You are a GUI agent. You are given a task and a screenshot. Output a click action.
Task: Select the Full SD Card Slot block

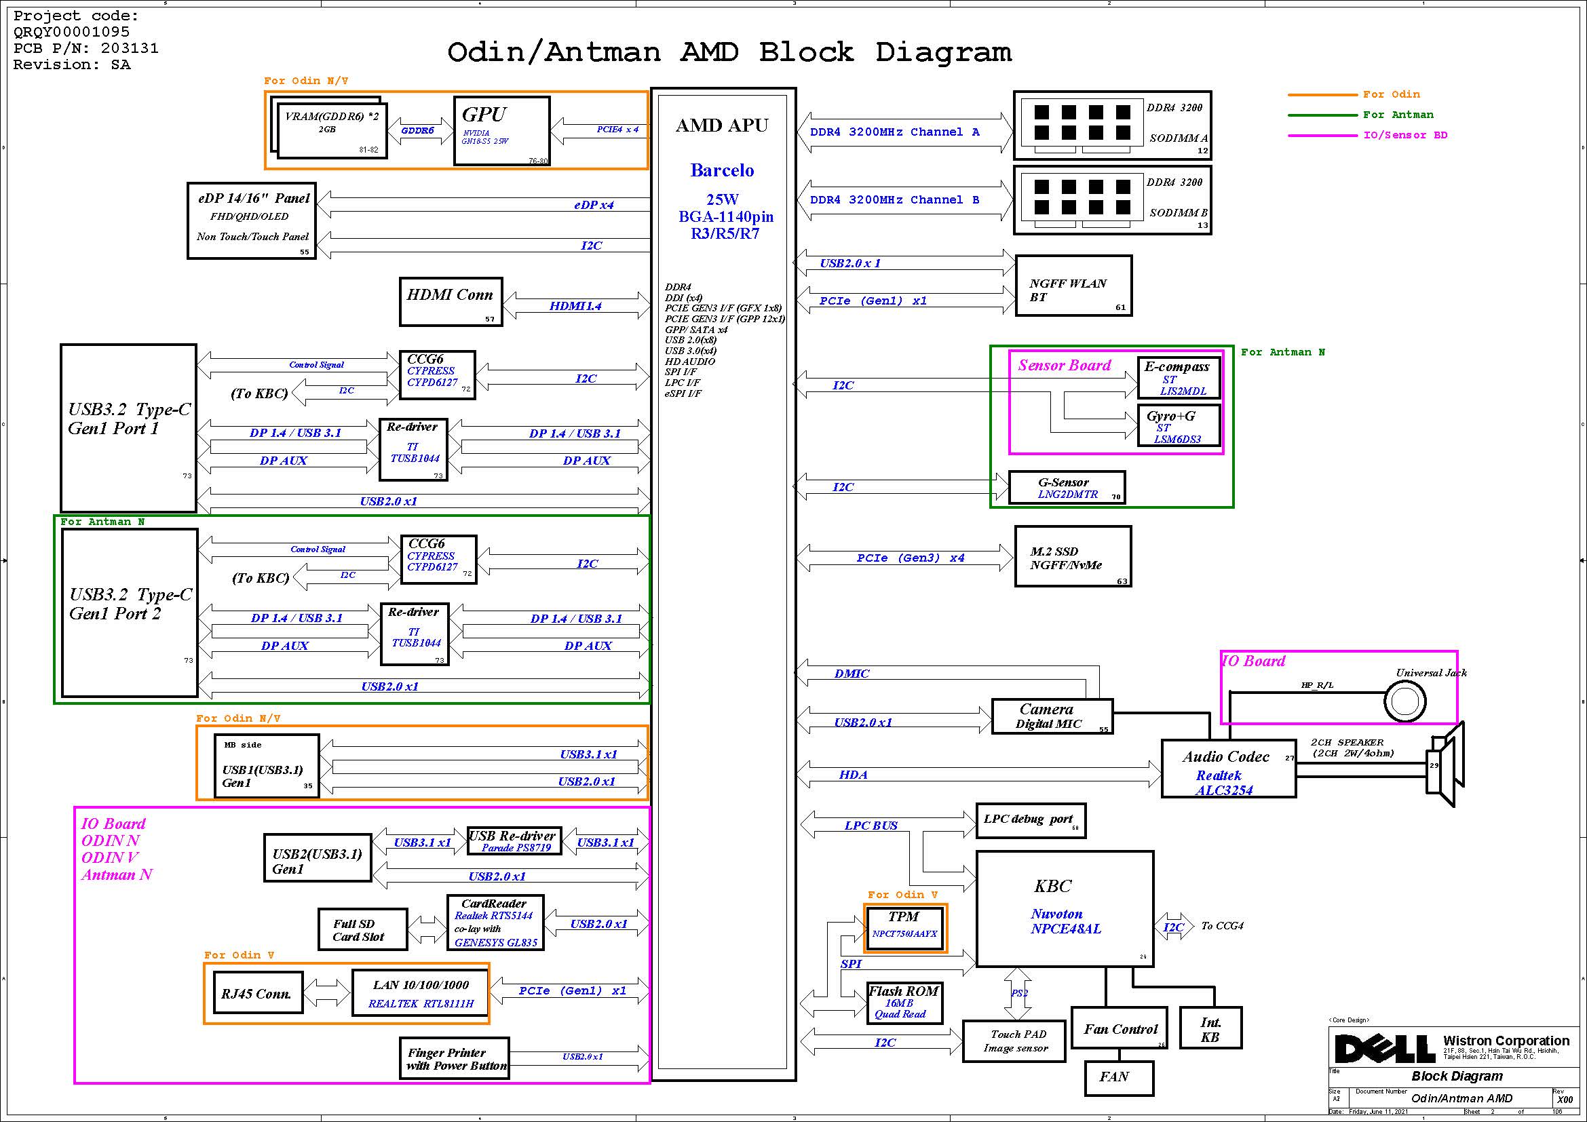point(362,929)
